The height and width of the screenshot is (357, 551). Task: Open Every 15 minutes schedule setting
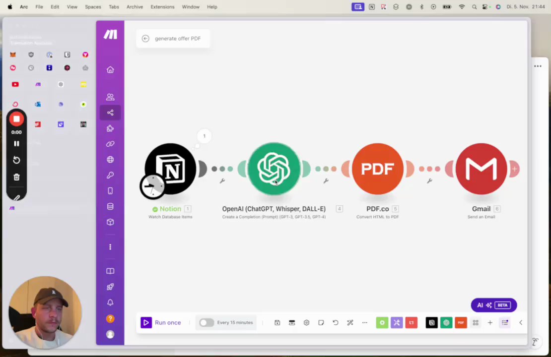[x=235, y=323]
